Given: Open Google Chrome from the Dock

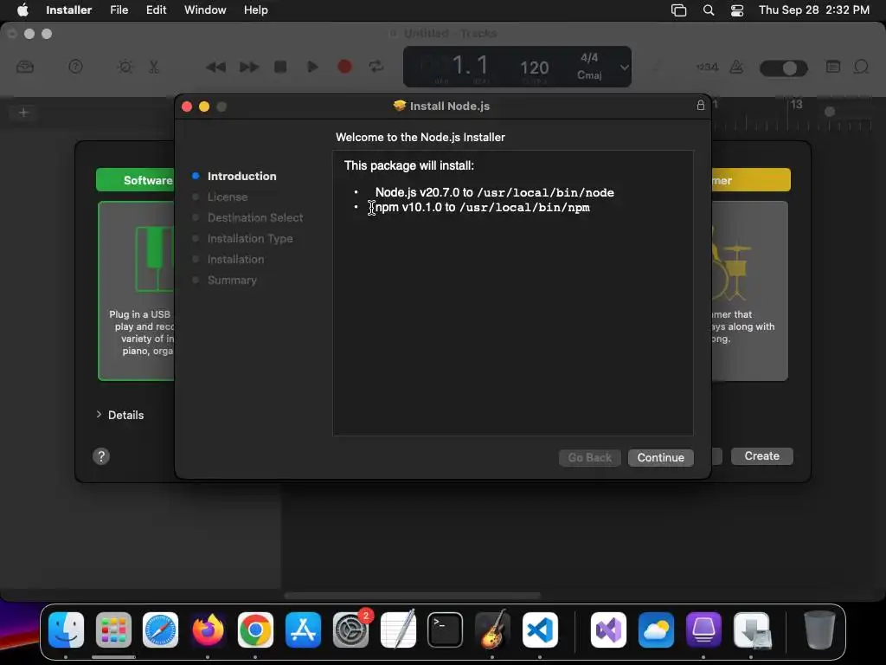Looking at the screenshot, I should pos(255,629).
